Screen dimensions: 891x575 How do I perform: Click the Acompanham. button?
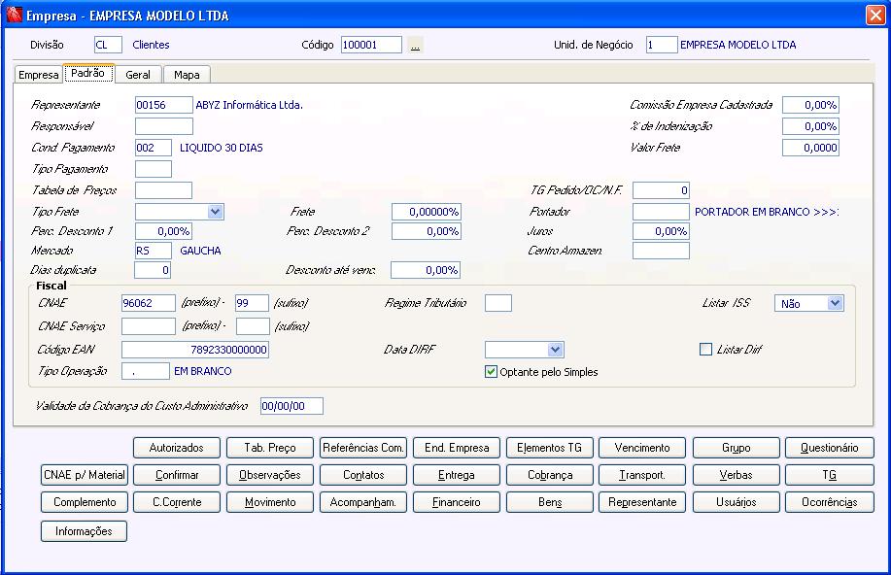pyautogui.click(x=363, y=502)
